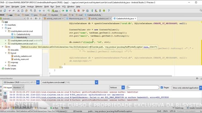Click the Attach debugger icon
Image resolution: width=202 pixels, height=113 pixels.
tap(74, 11)
